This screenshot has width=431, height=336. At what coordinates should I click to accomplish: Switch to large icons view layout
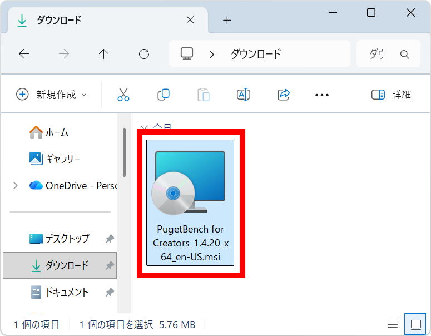point(415,324)
